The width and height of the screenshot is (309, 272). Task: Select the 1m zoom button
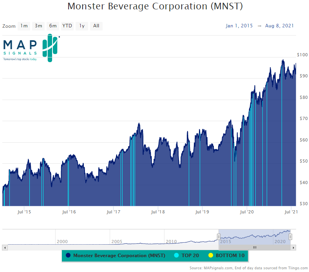click(x=24, y=26)
